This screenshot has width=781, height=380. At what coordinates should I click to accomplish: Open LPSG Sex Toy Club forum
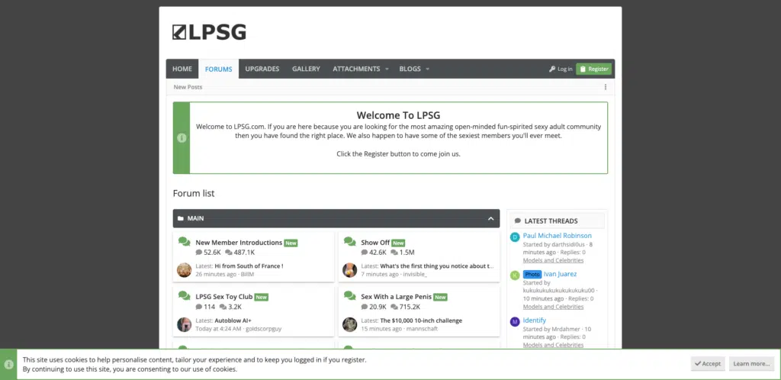224,296
